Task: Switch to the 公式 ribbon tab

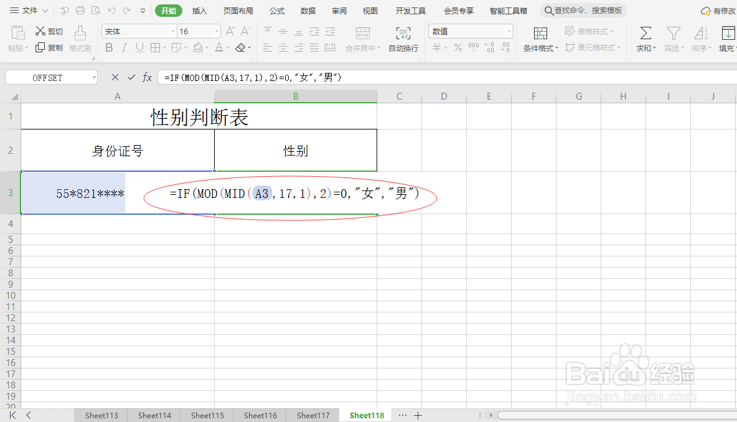Action: 276,11
